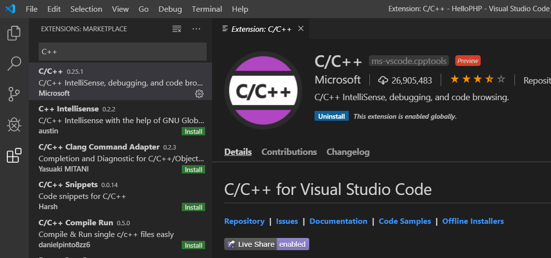Screen dimensions: 551x258
Task: Click the Manage gear for C/C++ extension
Action: [x=199, y=93]
